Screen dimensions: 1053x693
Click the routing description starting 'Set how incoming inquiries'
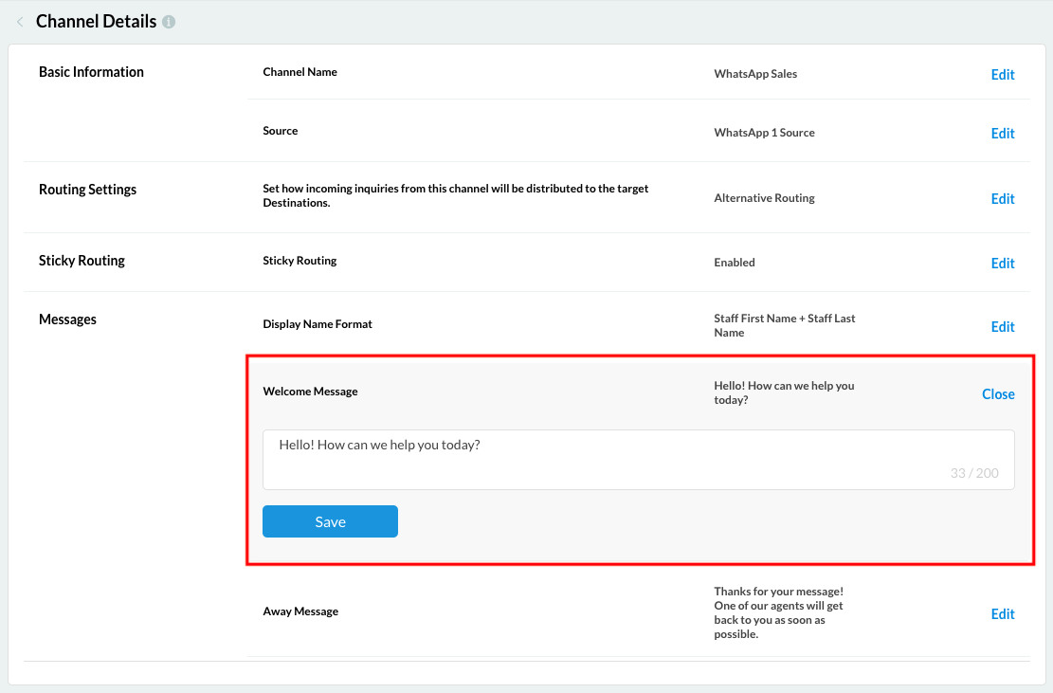point(455,195)
